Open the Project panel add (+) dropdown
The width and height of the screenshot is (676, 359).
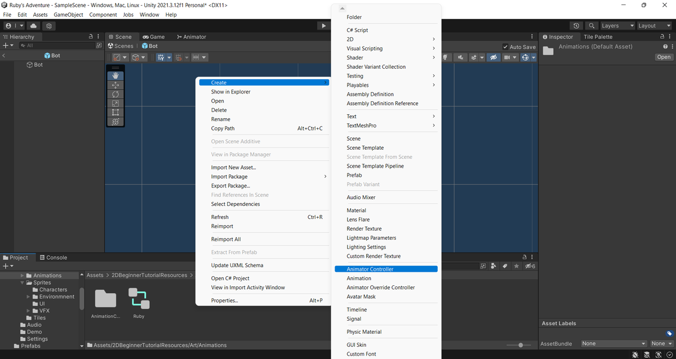(x=7, y=266)
